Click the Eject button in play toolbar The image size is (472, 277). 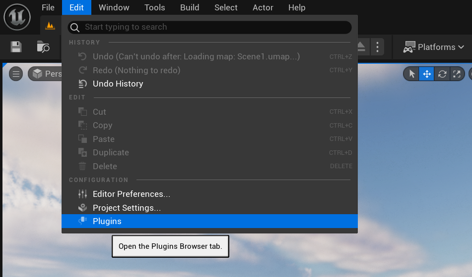click(x=362, y=46)
